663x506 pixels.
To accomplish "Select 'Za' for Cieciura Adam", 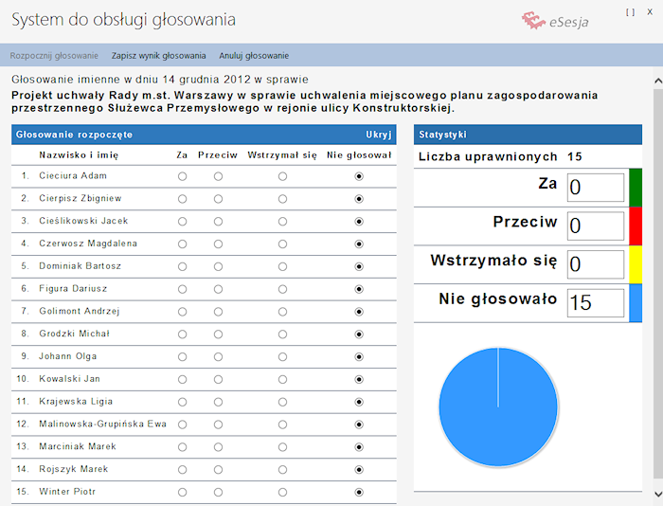I will 182,176.
